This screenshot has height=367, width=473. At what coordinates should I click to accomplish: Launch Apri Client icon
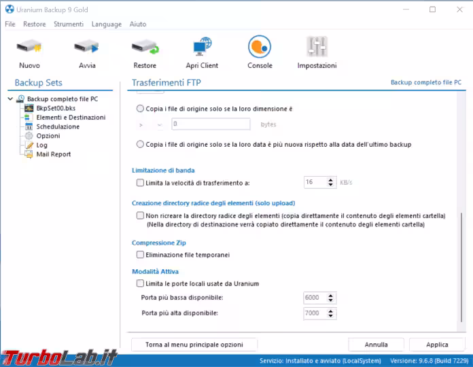(202, 46)
